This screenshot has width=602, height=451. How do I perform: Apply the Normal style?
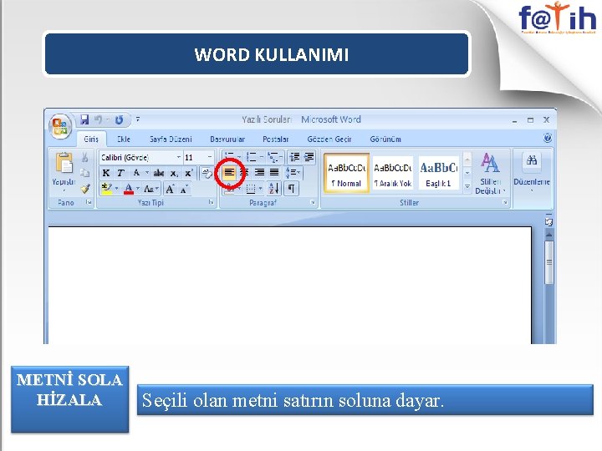[x=347, y=173]
